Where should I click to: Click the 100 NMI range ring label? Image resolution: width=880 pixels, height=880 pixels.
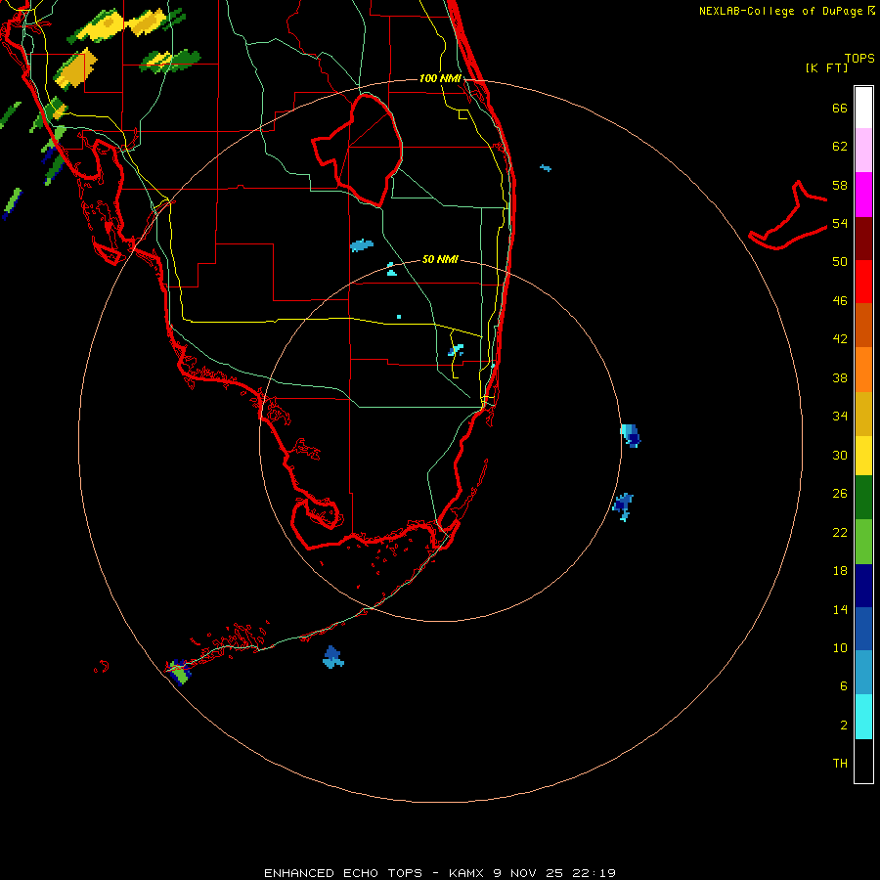click(441, 78)
